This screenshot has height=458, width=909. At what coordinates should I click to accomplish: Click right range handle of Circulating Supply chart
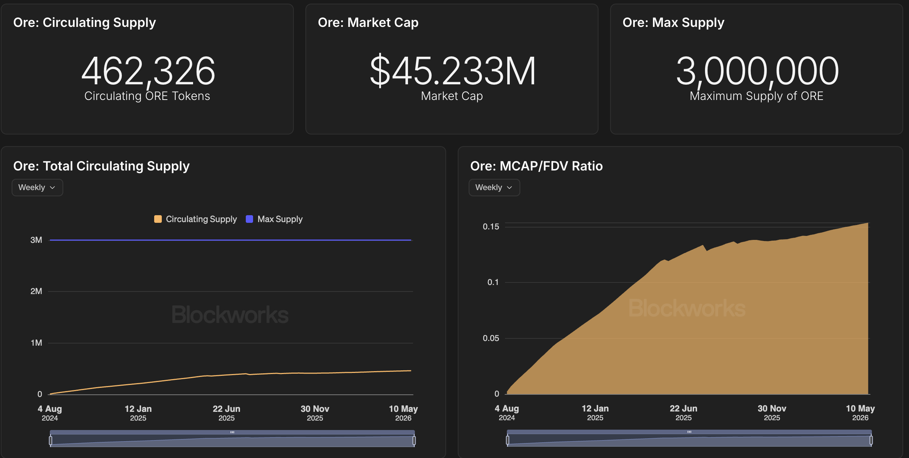click(x=414, y=441)
